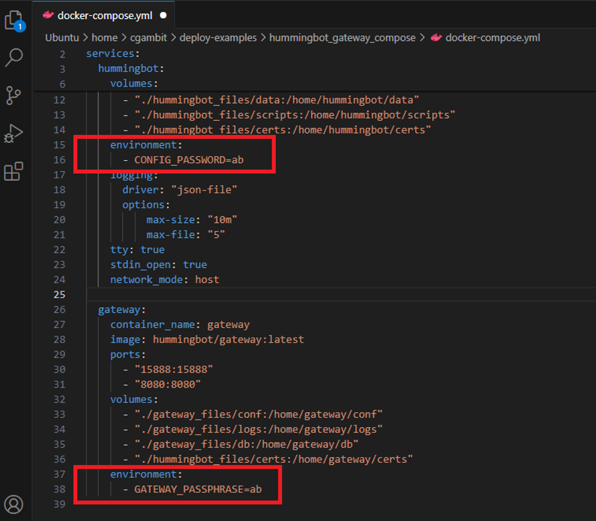This screenshot has height=521, width=596.
Task: Click line number 26 in gutter
Action: 59,310
